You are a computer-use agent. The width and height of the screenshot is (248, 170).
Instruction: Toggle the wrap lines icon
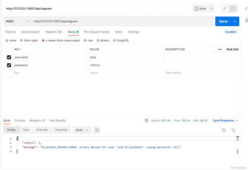97,130
